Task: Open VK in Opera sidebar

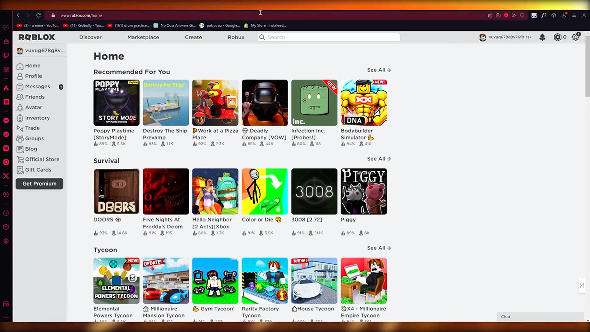Action: [x=6, y=148]
